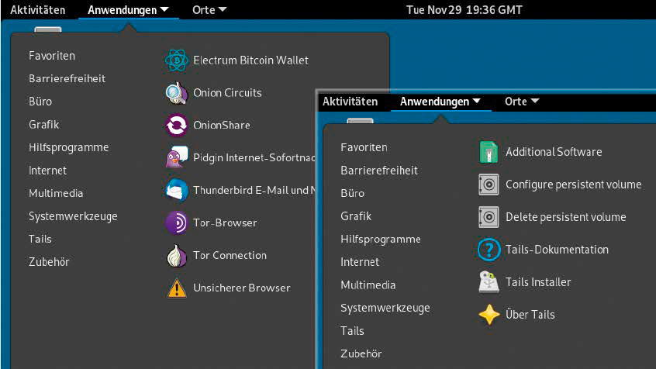Select Internet in the inset window menu
The image size is (656, 369).
[360, 262]
